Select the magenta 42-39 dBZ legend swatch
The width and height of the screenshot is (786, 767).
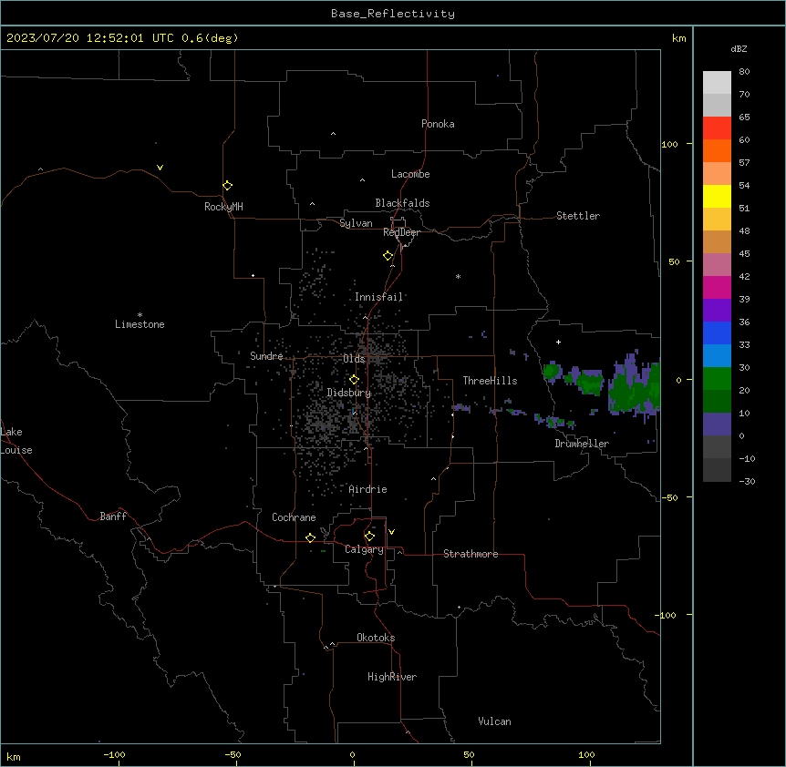tap(717, 287)
